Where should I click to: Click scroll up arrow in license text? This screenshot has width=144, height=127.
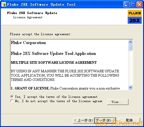pos(130,42)
